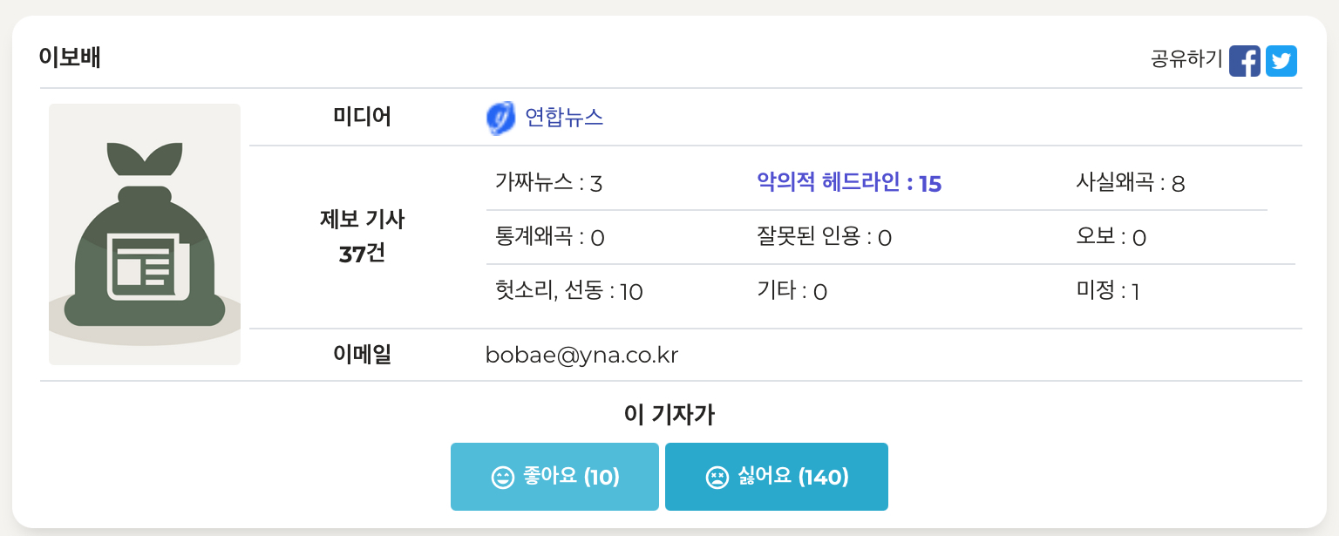The width and height of the screenshot is (1339, 536).
Task: Click the 잘못된 인용 : 0 entry
Action: (x=824, y=237)
